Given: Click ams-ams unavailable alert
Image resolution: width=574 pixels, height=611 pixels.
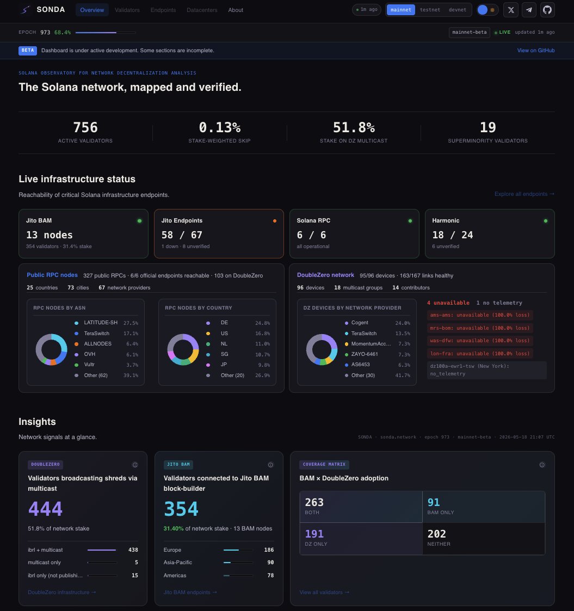Looking at the screenshot, I should click(480, 315).
